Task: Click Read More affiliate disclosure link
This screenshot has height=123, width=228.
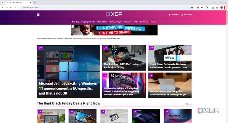Action: (x=116, y=38)
